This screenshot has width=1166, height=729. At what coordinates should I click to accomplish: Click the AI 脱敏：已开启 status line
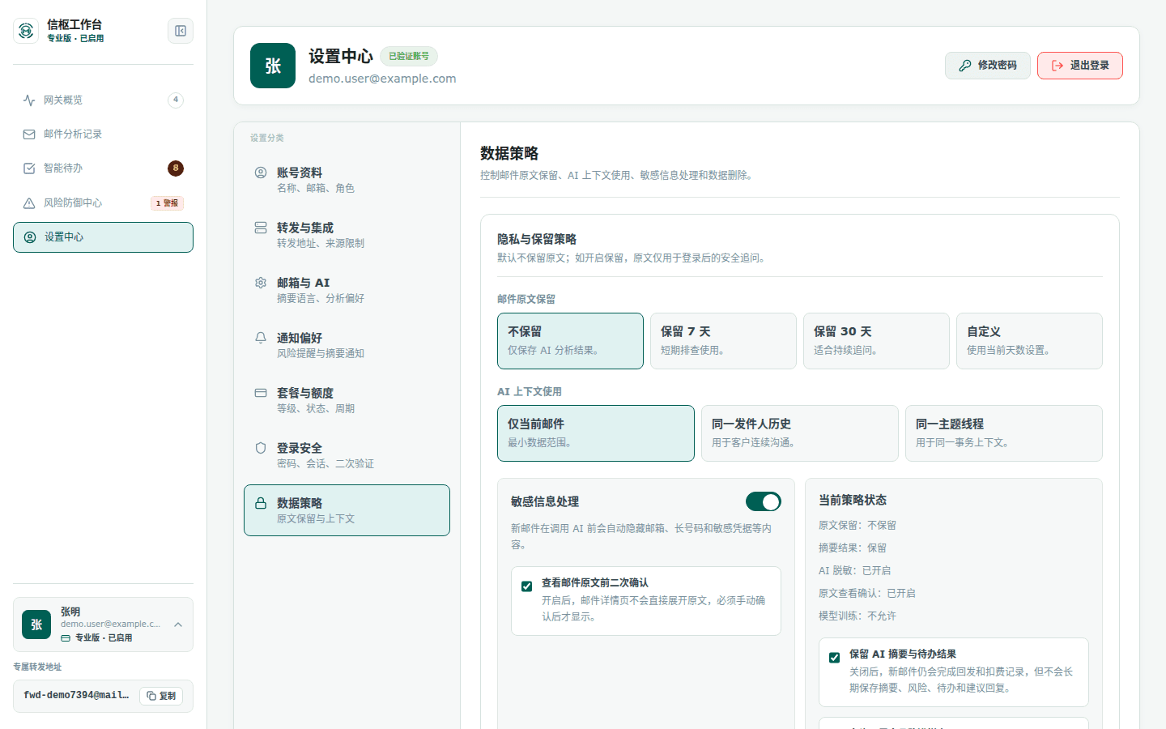coord(854,571)
